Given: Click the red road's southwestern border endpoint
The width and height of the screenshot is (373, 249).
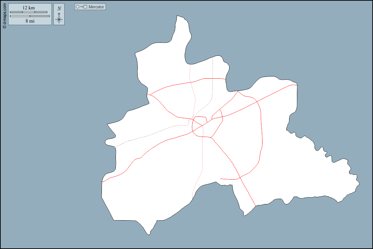Looking at the screenshot, I should [x=102, y=182].
